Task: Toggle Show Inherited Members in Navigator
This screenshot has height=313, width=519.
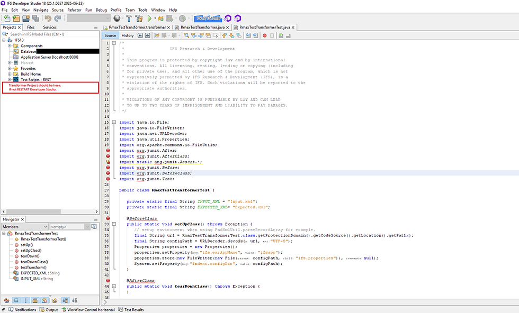Action: pyautogui.click(x=6, y=300)
